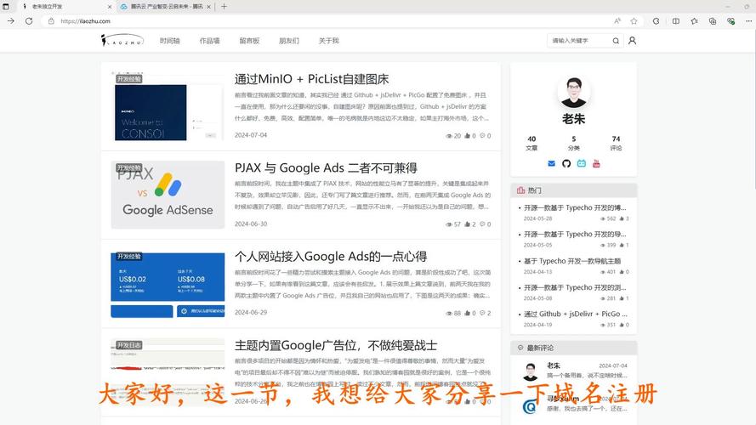Click 老朱 commenter name dated 2024-07-04

point(554,365)
